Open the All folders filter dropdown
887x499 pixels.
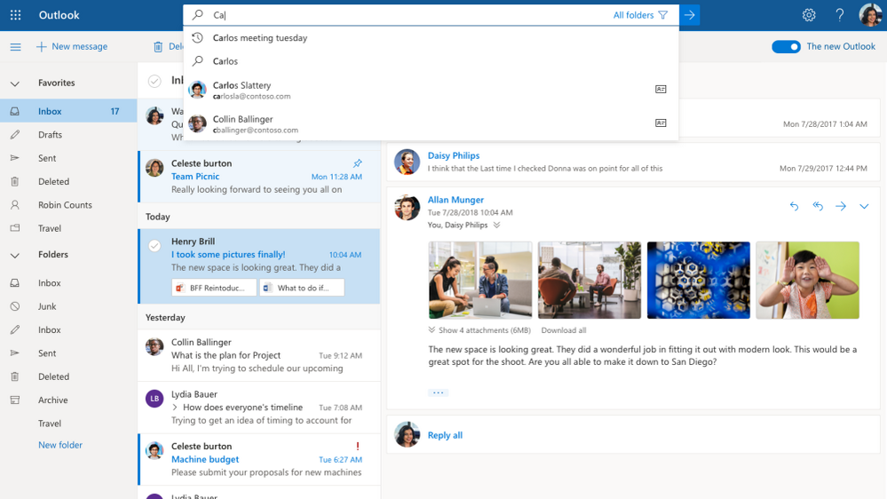click(639, 15)
